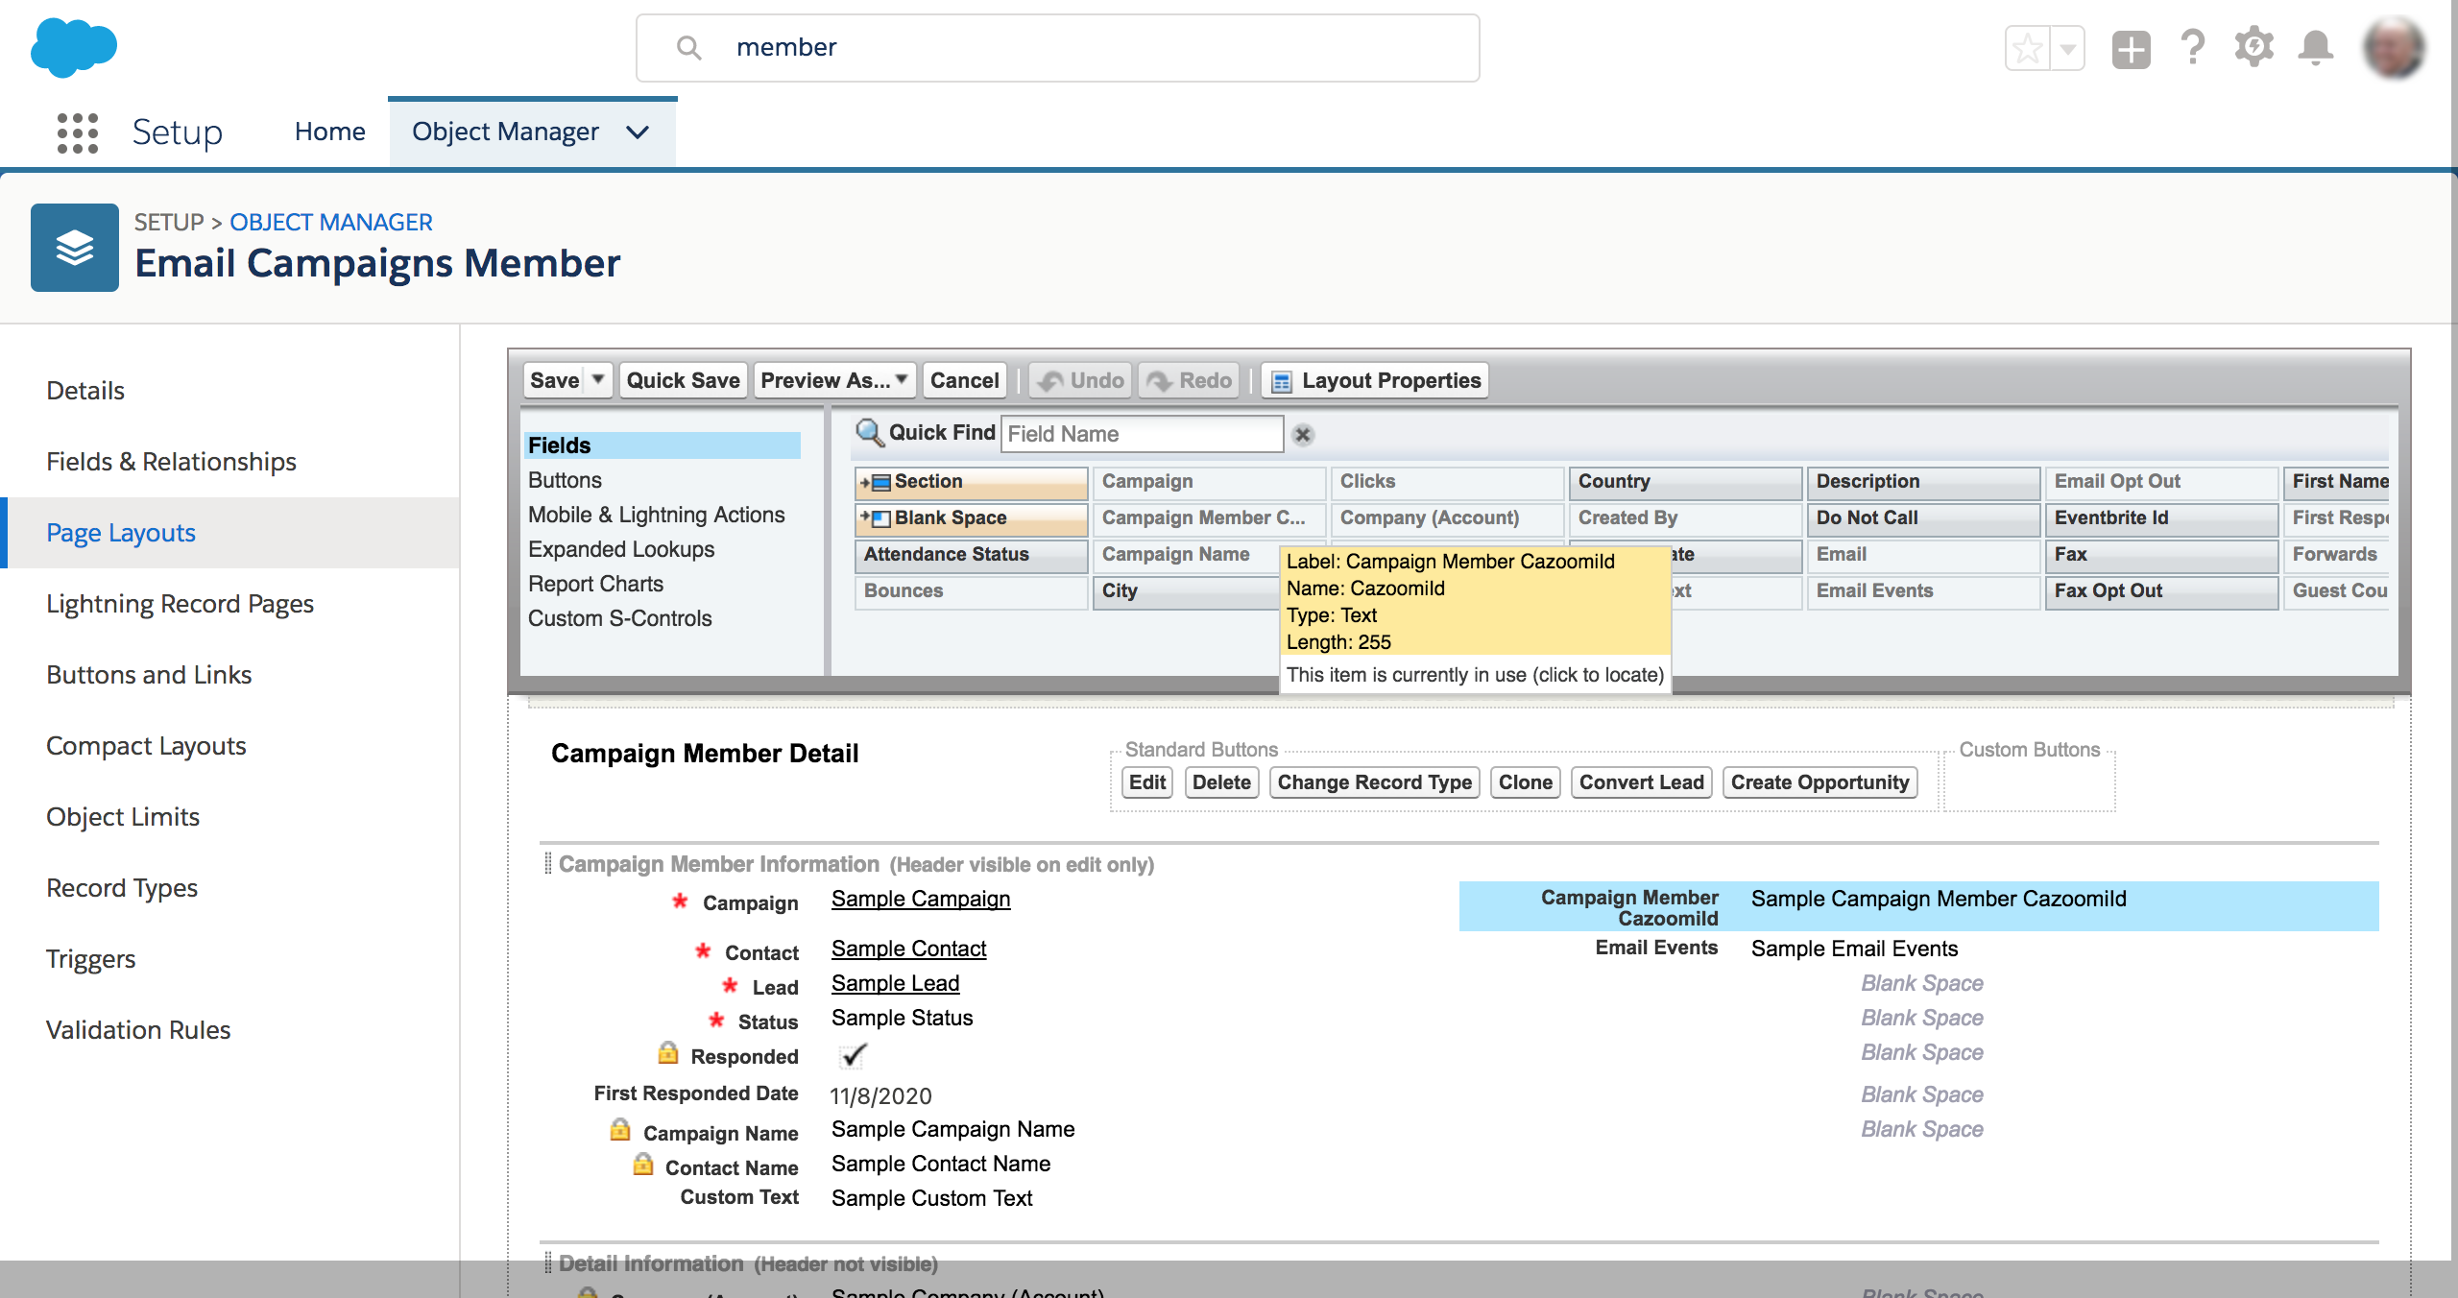Screen dimensions: 2458x1298
Task: Open Validation Rules
Action: tap(138, 1030)
